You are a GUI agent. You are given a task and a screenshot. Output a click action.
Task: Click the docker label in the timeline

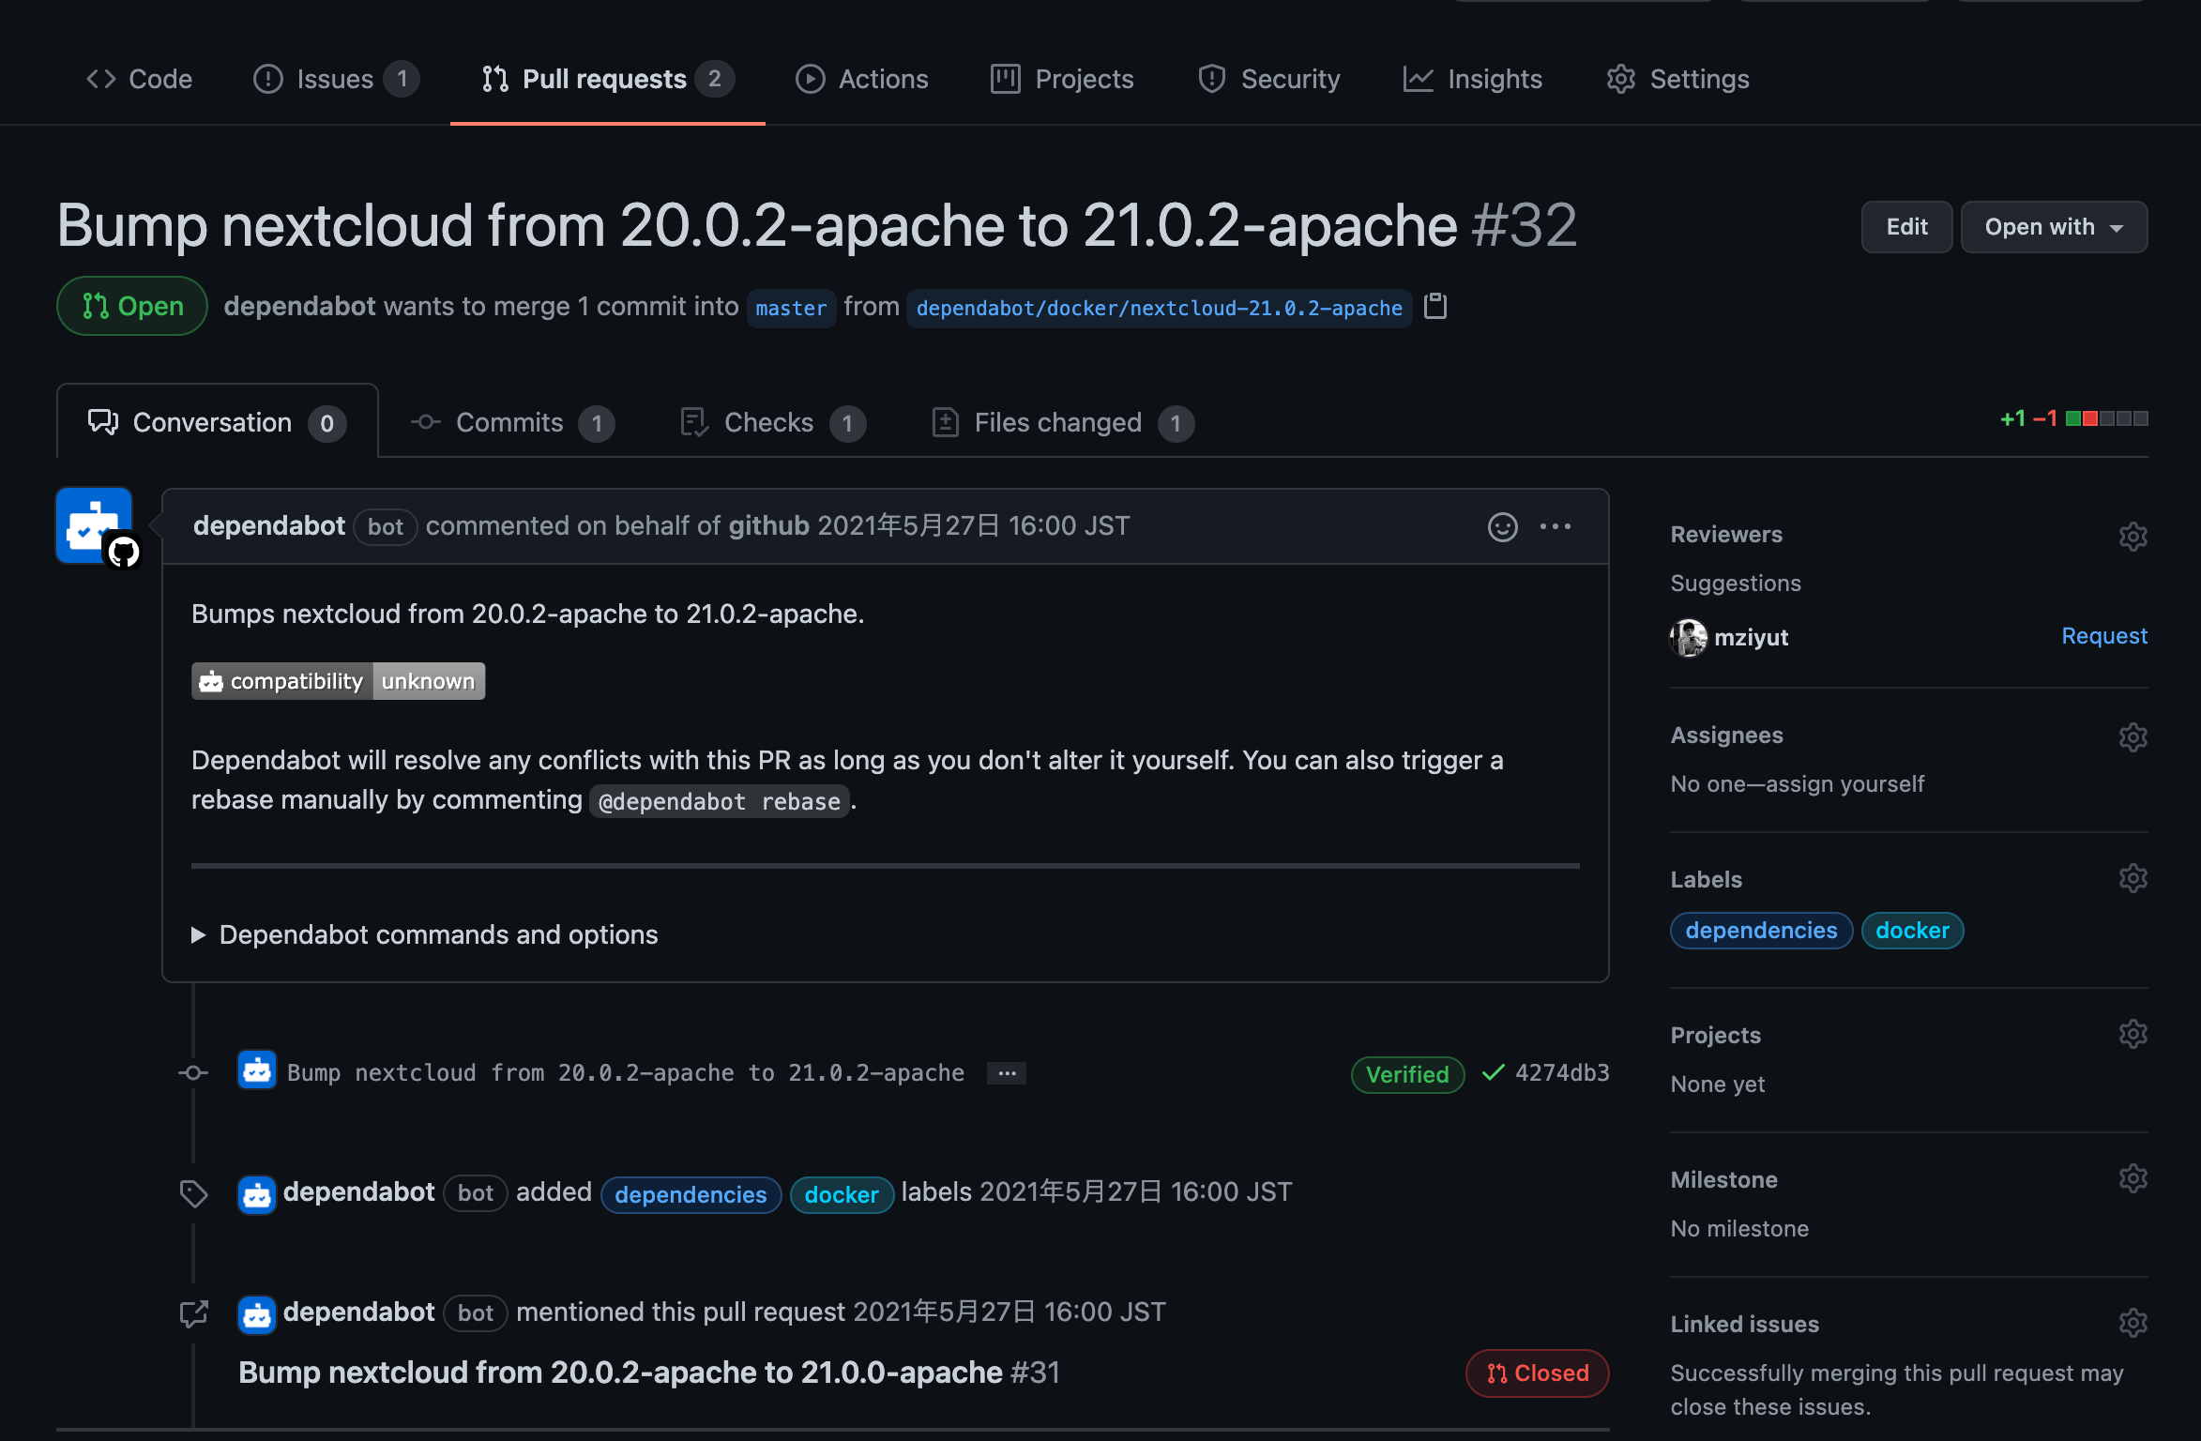point(842,1194)
